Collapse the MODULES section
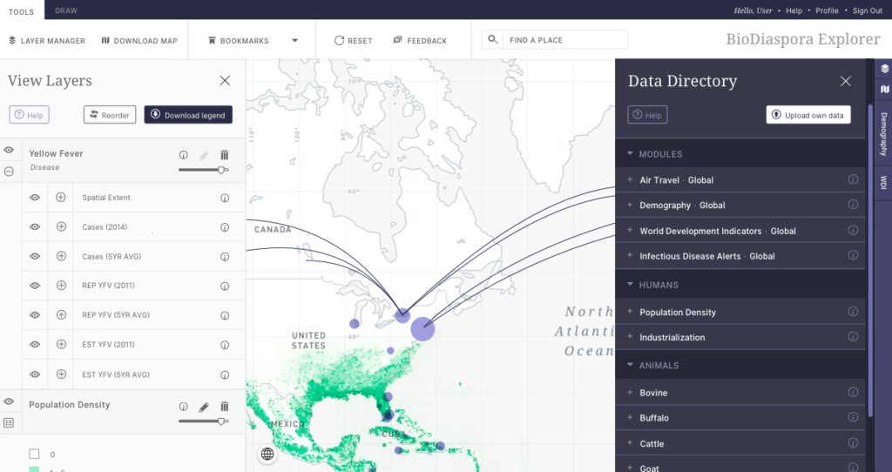 630,154
